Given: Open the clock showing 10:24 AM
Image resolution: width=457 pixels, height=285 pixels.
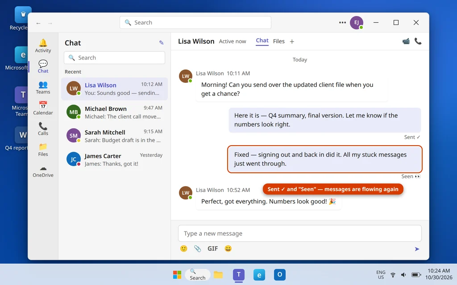Looking at the screenshot, I should coord(439,274).
